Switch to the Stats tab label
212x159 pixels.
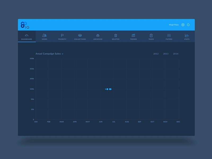[187, 39]
